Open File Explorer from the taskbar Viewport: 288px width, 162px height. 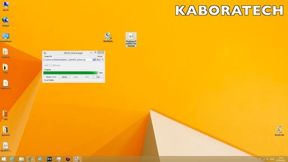tap(22, 159)
